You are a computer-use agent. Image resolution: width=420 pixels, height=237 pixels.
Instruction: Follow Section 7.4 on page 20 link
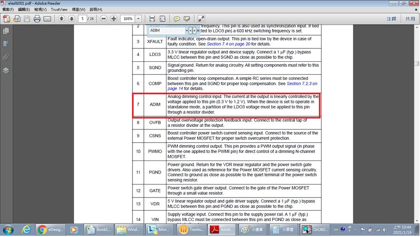coord(228,44)
